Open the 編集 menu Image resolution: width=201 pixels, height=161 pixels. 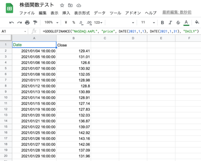(43, 13)
